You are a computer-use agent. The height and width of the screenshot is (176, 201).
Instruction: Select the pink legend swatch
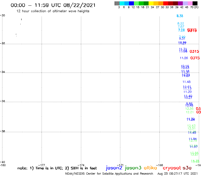point(190,3)
